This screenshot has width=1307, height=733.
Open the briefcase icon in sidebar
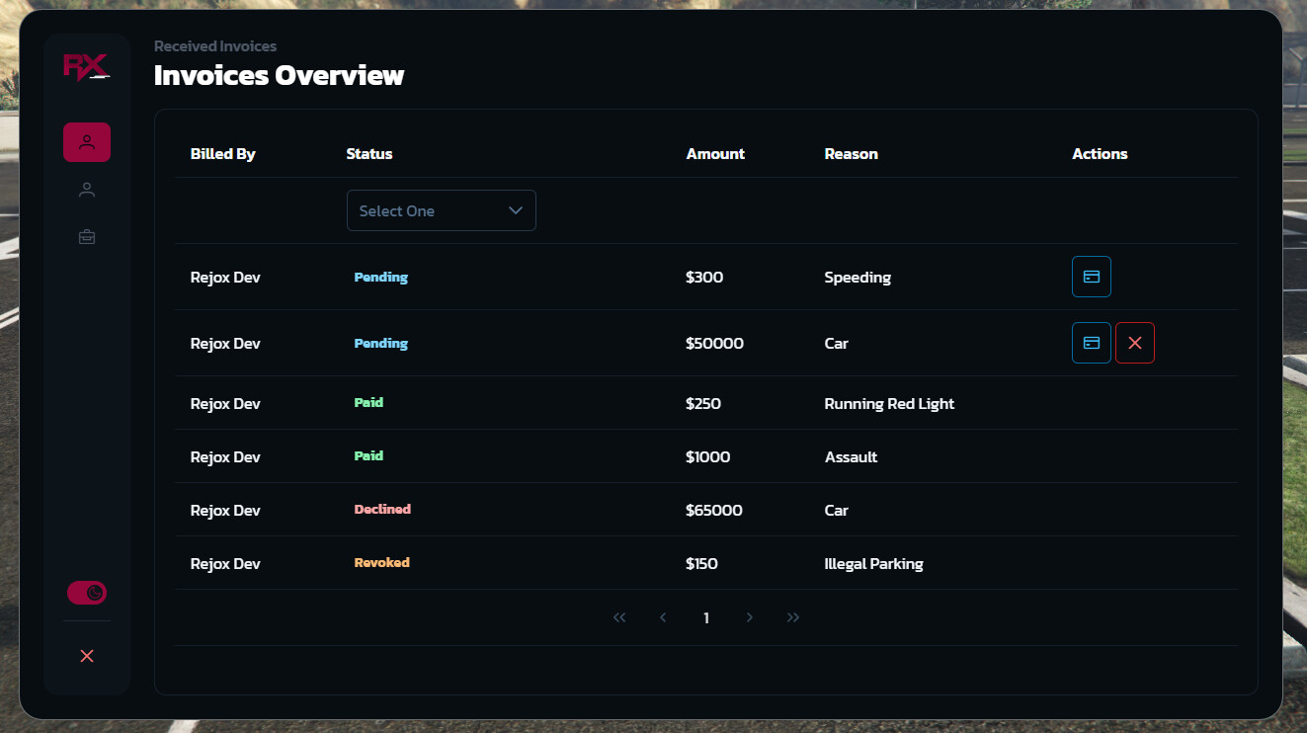pos(87,237)
